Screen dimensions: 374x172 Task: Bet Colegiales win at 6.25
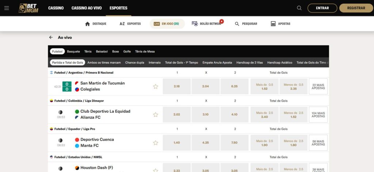(234, 86)
